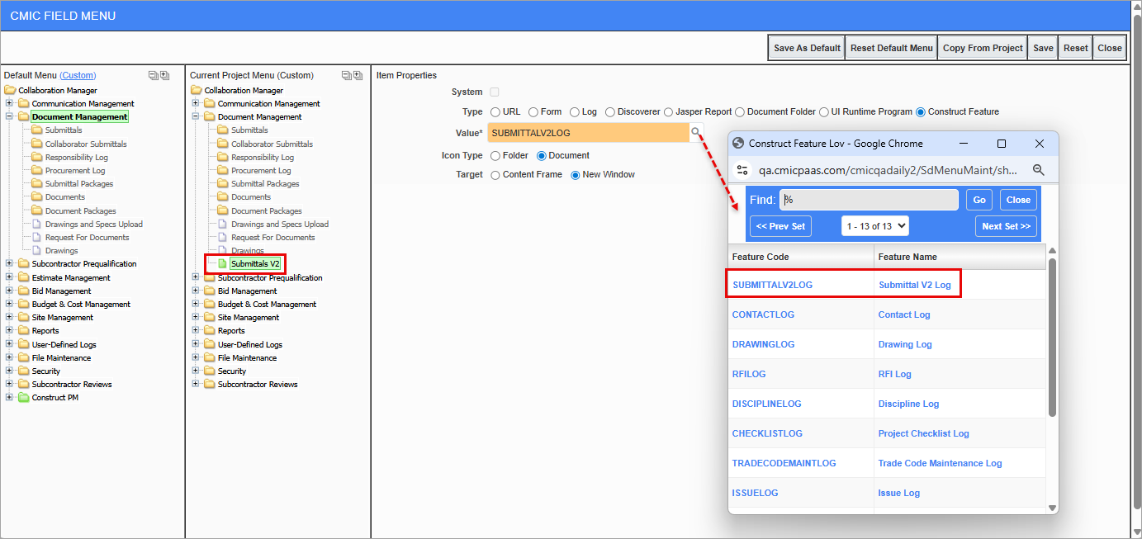Choose Folder icon type radio
Image resolution: width=1142 pixels, height=539 pixels.
(x=495, y=156)
